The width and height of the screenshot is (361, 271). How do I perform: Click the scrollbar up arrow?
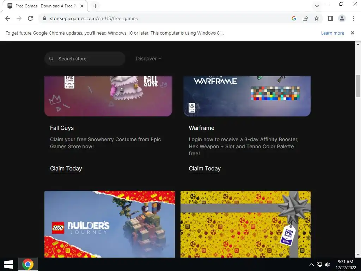(x=358, y=44)
